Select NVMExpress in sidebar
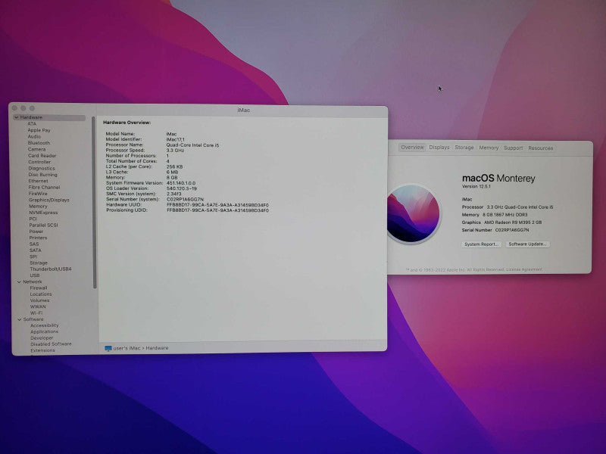This screenshot has height=454, width=606. pyautogui.click(x=43, y=213)
